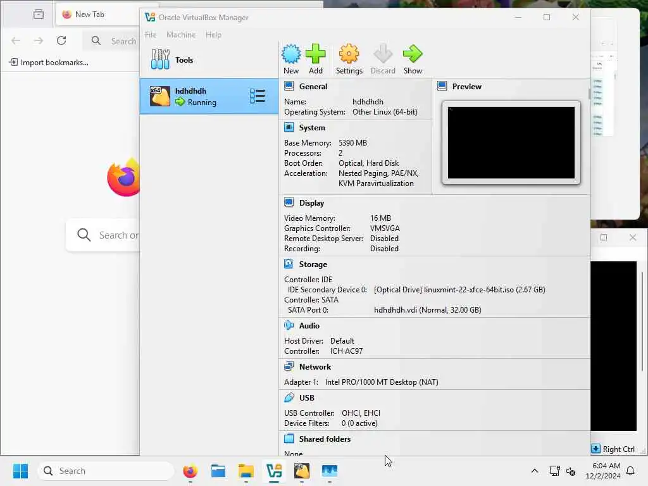Click the Right Ctrl host key arrow icon

(x=595, y=449)
